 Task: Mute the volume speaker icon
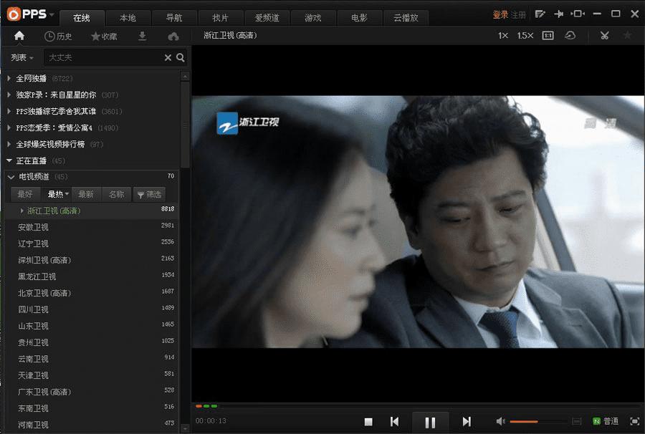coord(500,421)
